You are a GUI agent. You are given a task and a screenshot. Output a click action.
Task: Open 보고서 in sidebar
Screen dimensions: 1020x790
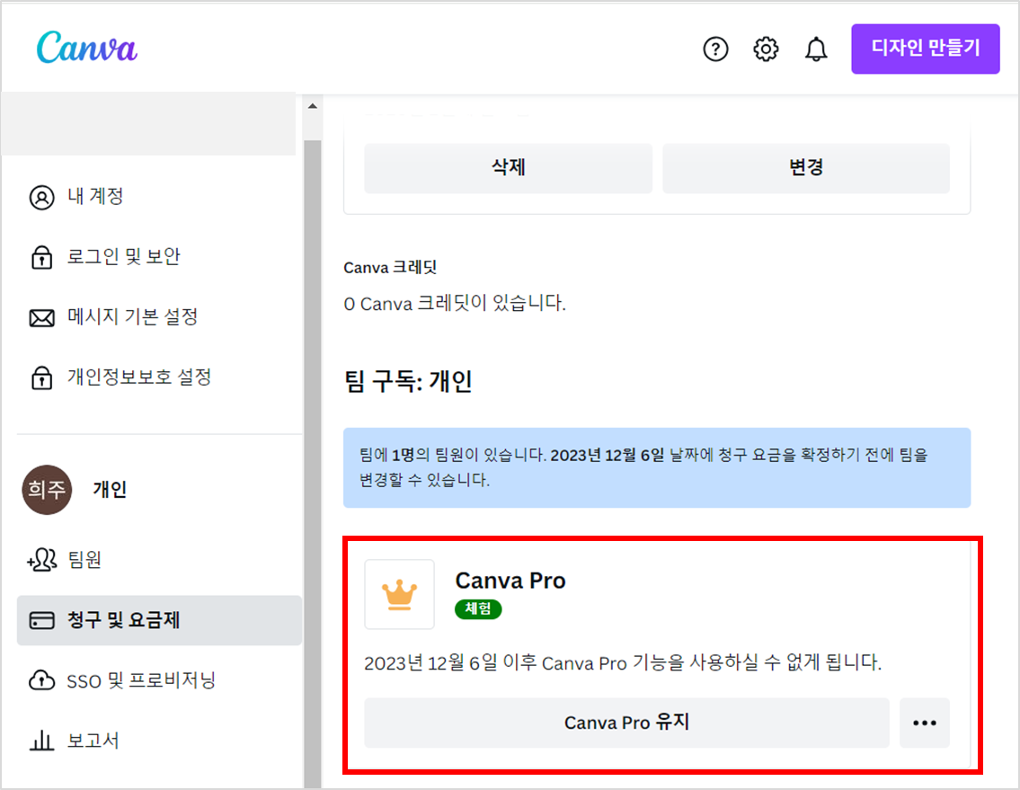tap(159, 741)
